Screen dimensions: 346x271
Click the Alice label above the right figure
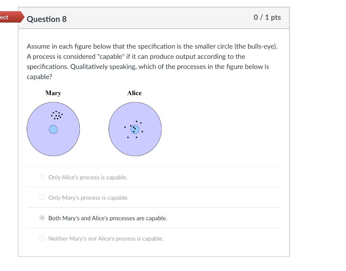pos(134,93)
